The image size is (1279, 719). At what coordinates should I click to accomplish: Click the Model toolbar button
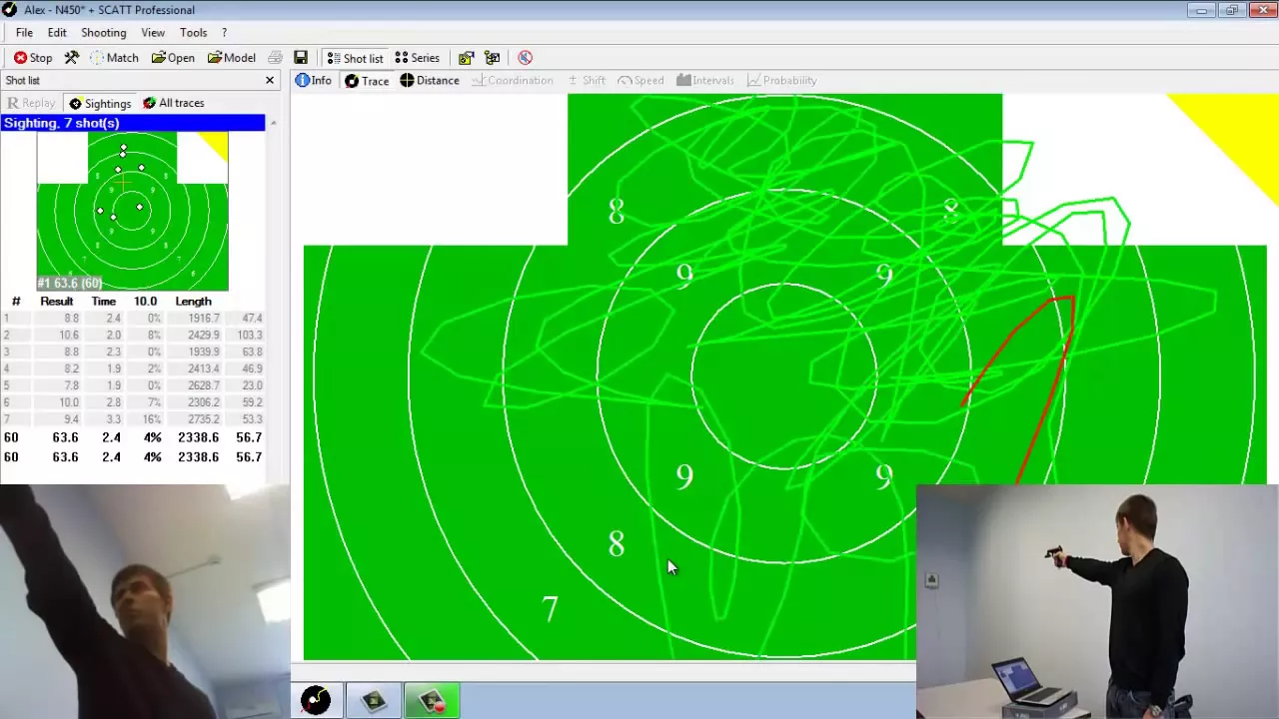[232, 58]
